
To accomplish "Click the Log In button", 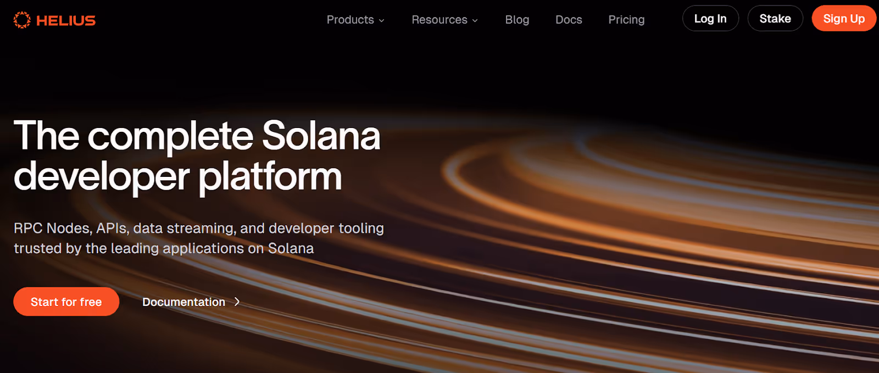I will pyautogui.click(x=710, y=19).
